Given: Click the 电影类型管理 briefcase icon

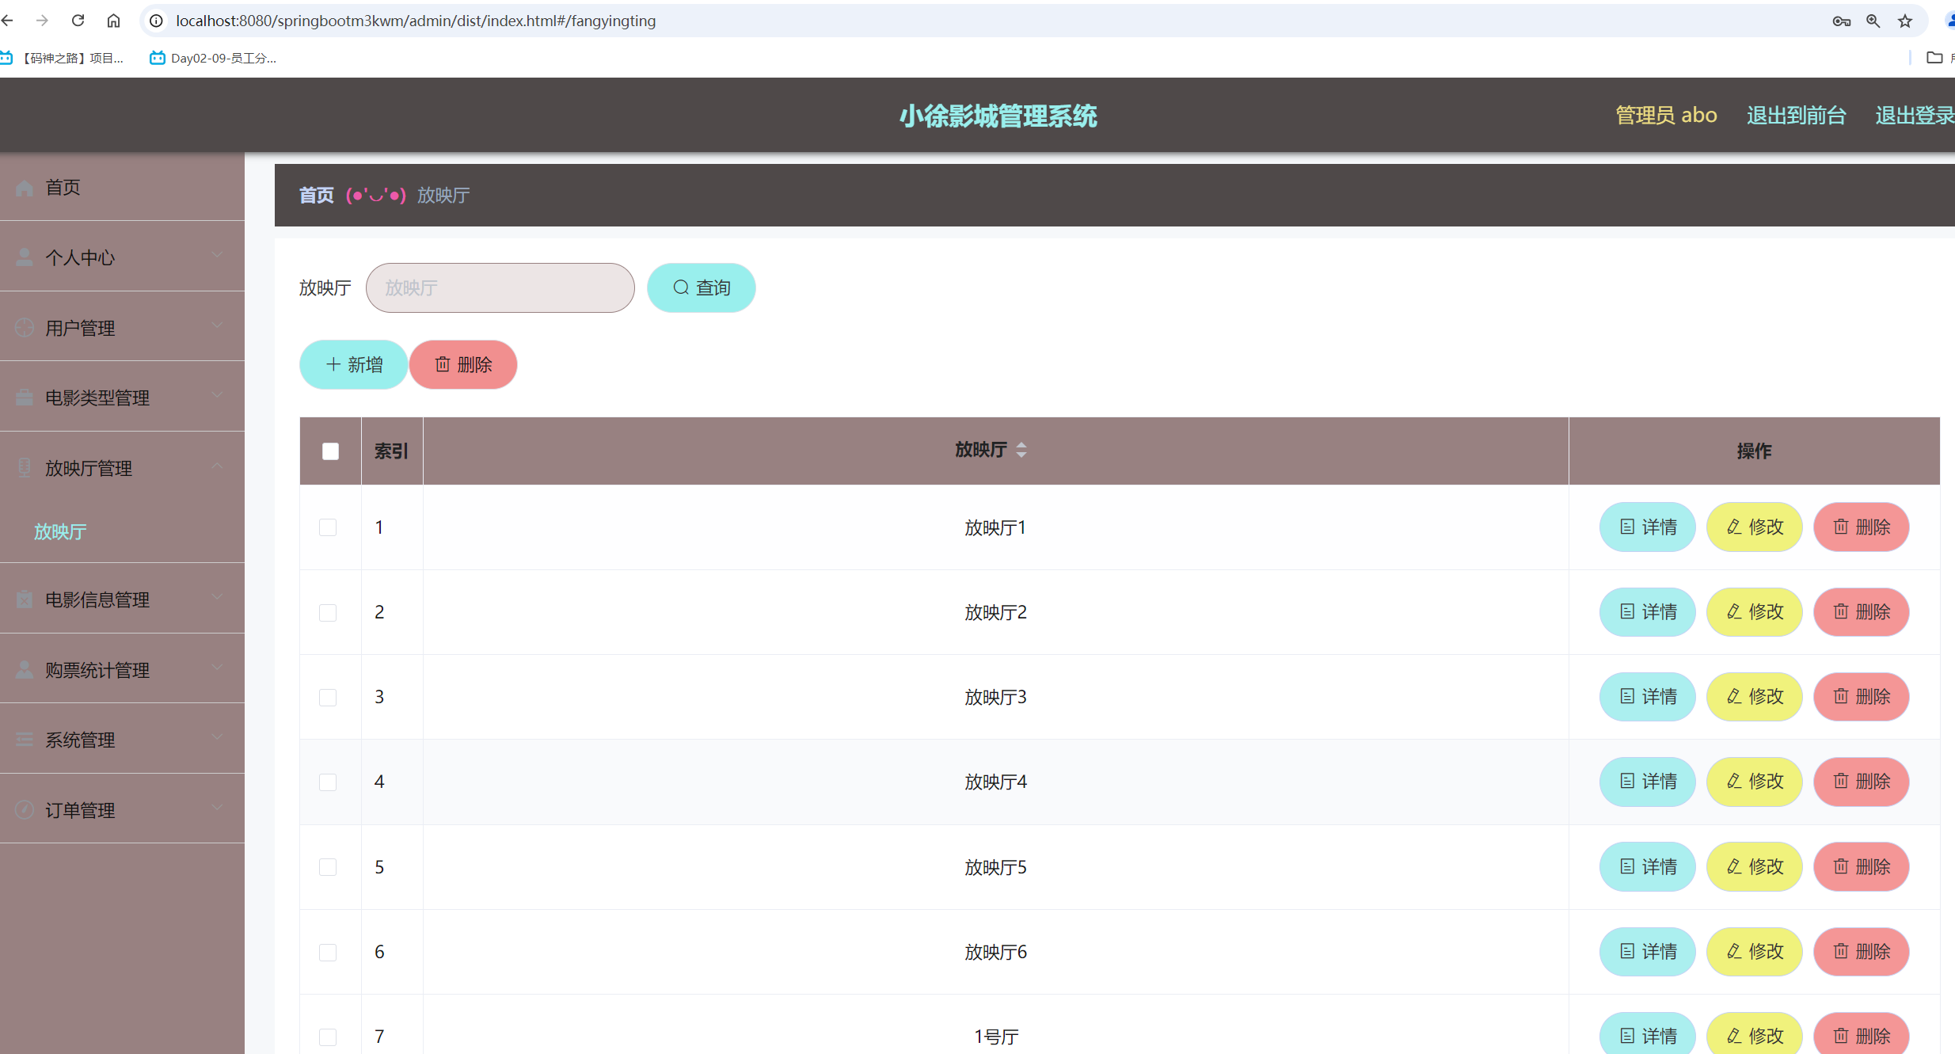Looking at the screenshot, I should (25, 397).
